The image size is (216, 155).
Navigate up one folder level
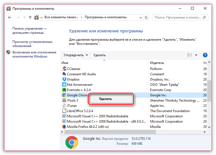(30, 17)
